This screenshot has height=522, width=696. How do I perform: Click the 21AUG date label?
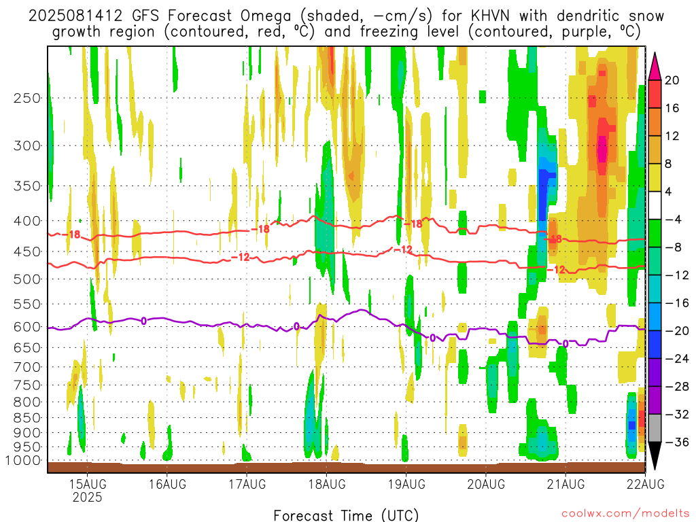pos(565,483)
